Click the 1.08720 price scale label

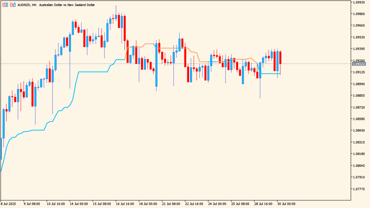point(359,107)
